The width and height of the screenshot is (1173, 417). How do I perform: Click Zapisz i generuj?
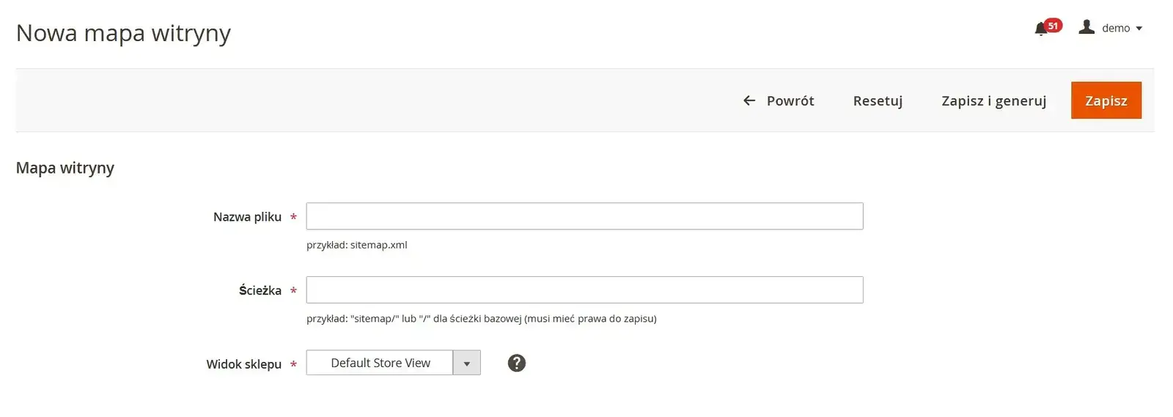(x=993, y=100)
